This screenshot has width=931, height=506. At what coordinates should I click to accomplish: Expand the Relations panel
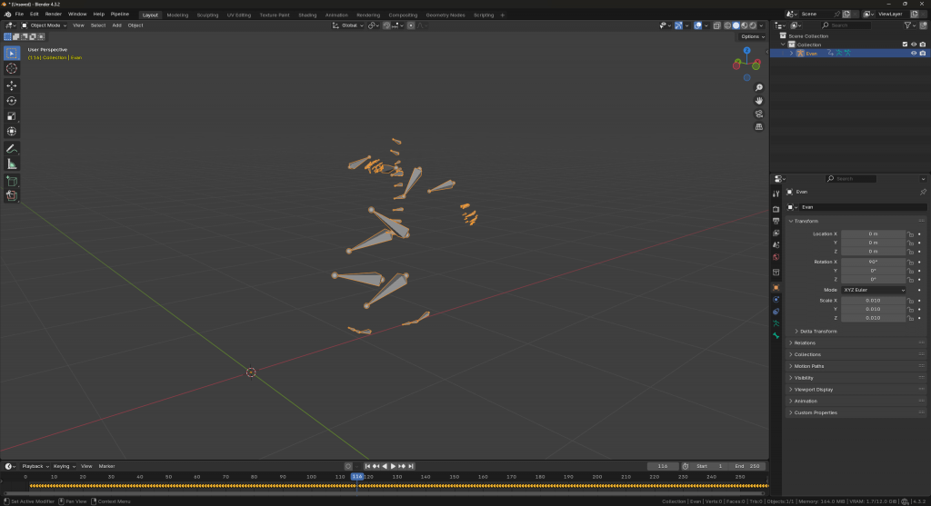[805, 342]
